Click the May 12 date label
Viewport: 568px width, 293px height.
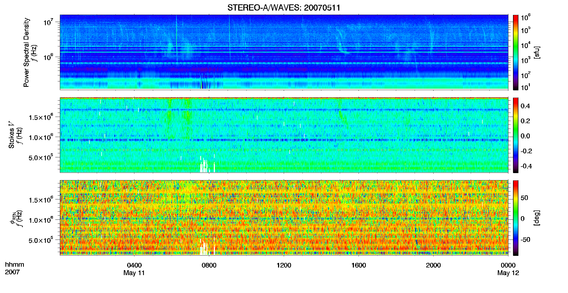point(508,273)
